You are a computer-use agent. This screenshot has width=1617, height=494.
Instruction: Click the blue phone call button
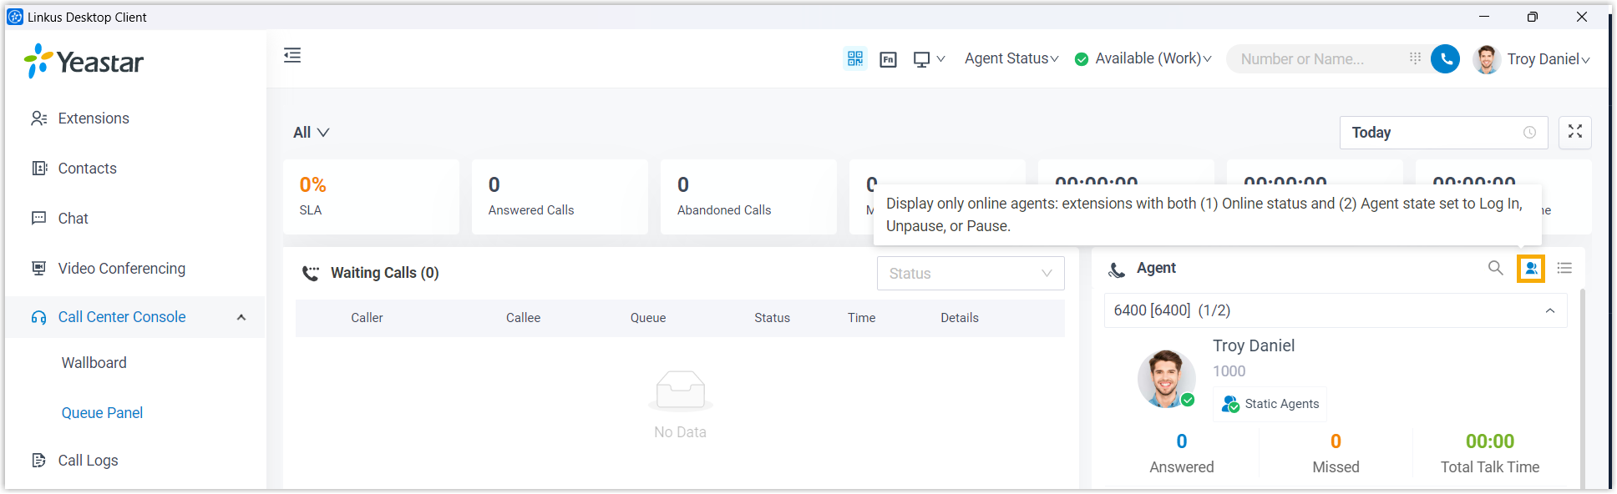pos(1445,58)
